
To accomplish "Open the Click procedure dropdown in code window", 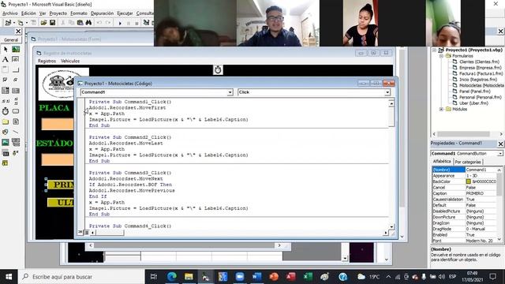I will (x=387, y=92).
